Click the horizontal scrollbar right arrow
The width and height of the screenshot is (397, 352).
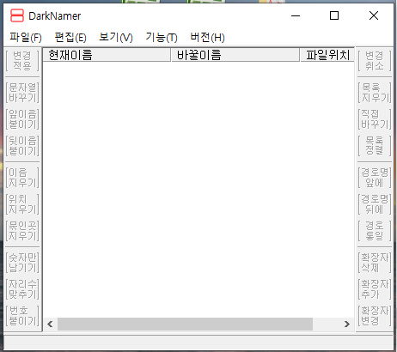(347, 324)
